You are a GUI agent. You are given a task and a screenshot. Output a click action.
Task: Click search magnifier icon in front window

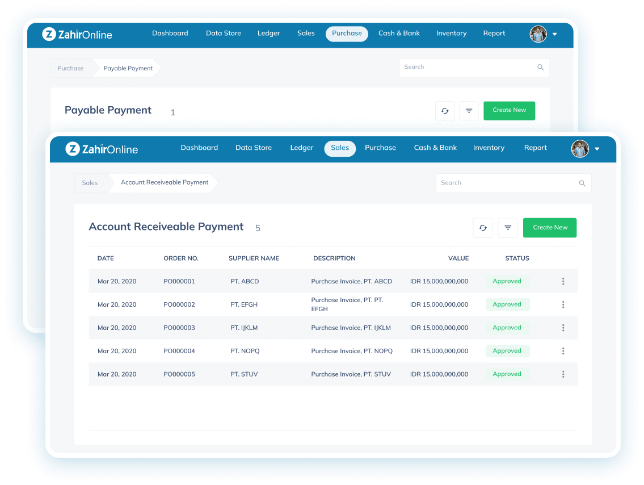tap(582, 183)
